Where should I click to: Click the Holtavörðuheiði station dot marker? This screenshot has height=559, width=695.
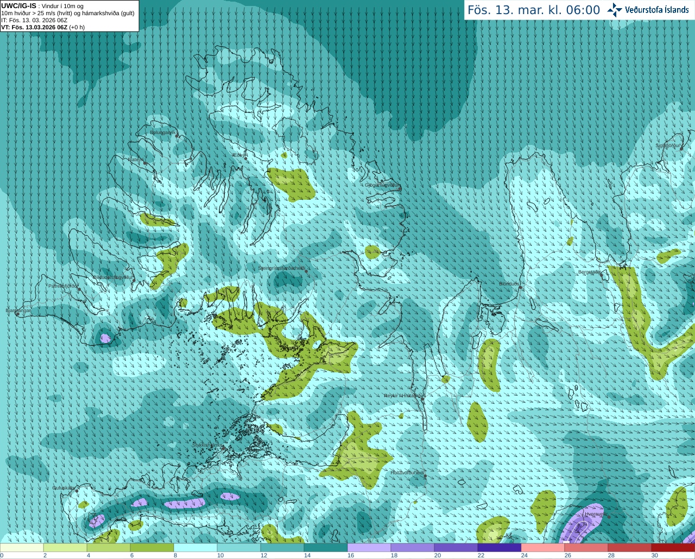point(425,477)
